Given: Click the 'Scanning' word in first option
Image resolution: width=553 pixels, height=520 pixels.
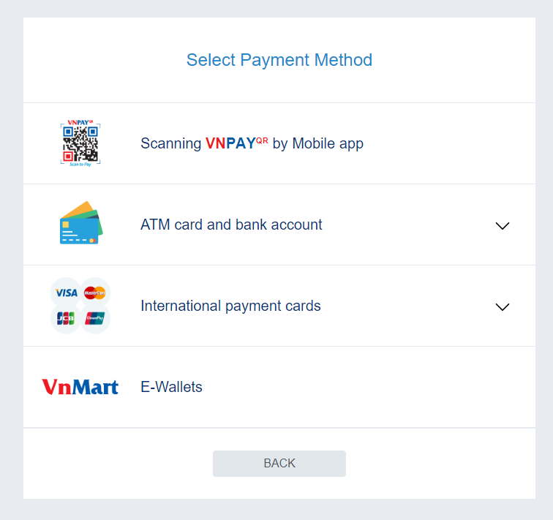Looking at the screenshot, I should 171,144.
